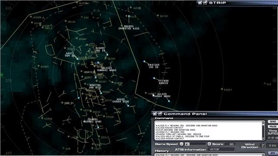Viewport: 278px width, 156px height.
Task: Click the Time UTC readout
Action: pos(272,138)
